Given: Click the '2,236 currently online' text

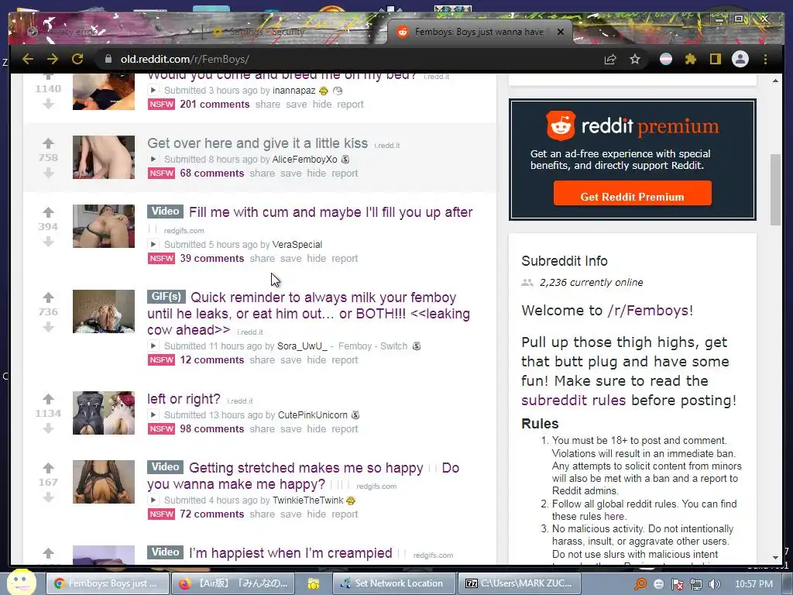Looking at the screenshot, I should click(591, 282).
